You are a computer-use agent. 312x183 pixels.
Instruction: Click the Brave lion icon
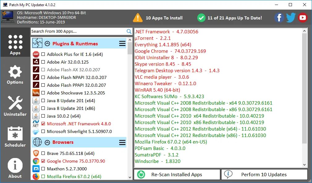36,153
